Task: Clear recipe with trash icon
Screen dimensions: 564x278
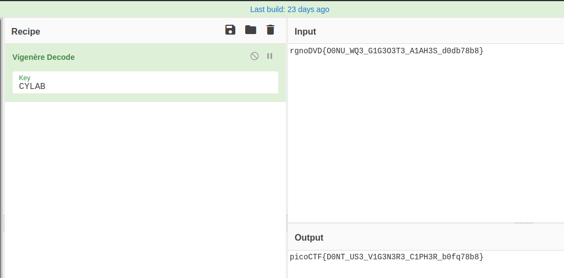Action: tap(270, 30)
